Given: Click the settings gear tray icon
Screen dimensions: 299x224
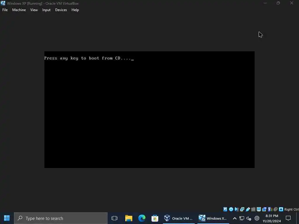Looking at the screenshot, I should coord(257,218).
